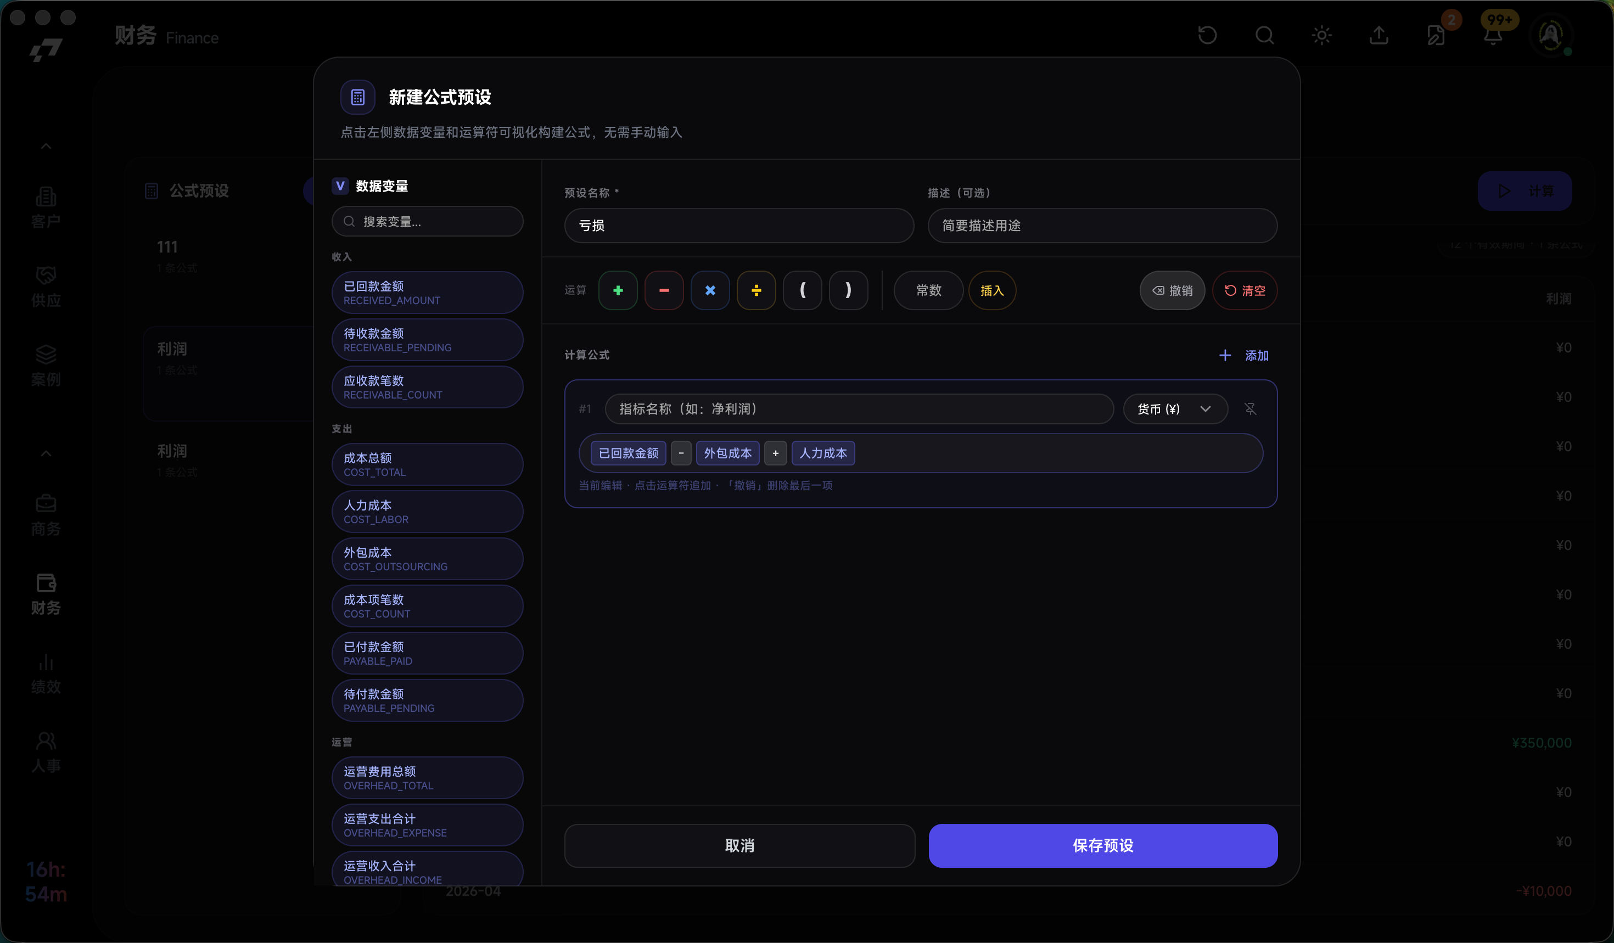This screenshot has height=943, width=1614.
Task: Focus the 搜索变量 search field
Action: pos(427,222)
